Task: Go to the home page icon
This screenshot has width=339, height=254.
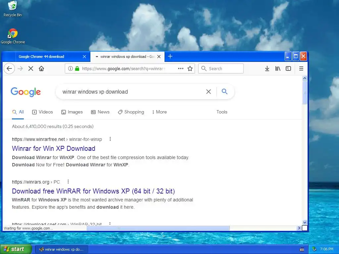Action: click(x=41, y=69)
